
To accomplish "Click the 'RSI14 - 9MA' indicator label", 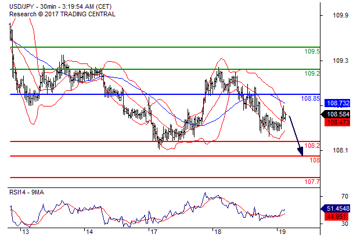I will click(x=27, y=192).
